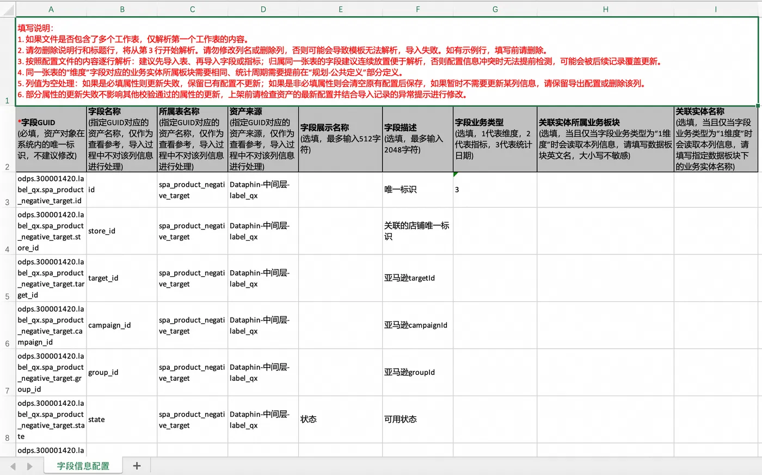Select GUID cell ending in group_id
The width and height of the screenshot is (762, 475).
point(51,372)
